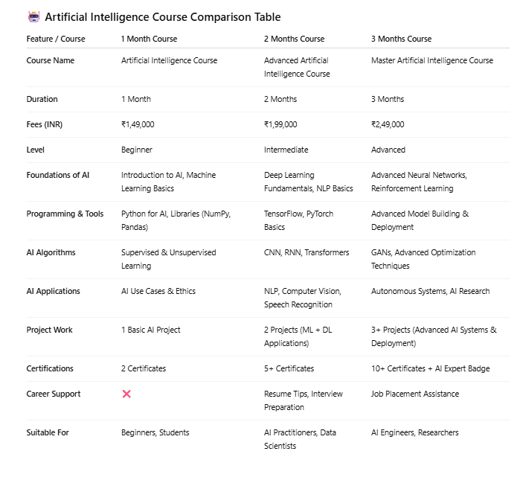Select the '2 Months Course' column header
The width and height of the screenshot is (523, 483).
point(294,39)
